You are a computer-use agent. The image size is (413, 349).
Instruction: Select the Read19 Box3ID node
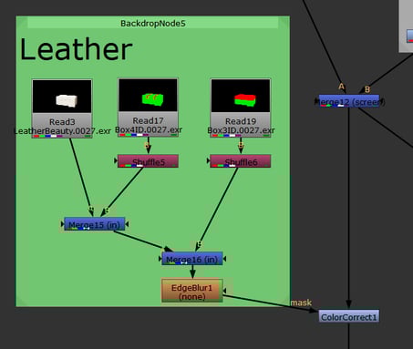point(241,108)
